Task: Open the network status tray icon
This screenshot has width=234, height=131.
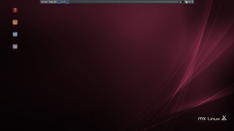Action: (x=180, y=2)
